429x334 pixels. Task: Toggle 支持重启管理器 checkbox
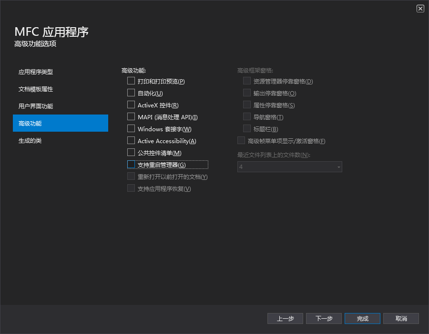point(131,164)
